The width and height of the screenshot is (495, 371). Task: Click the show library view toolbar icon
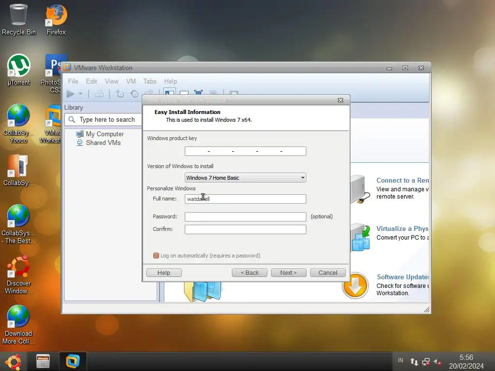[170, 92]
